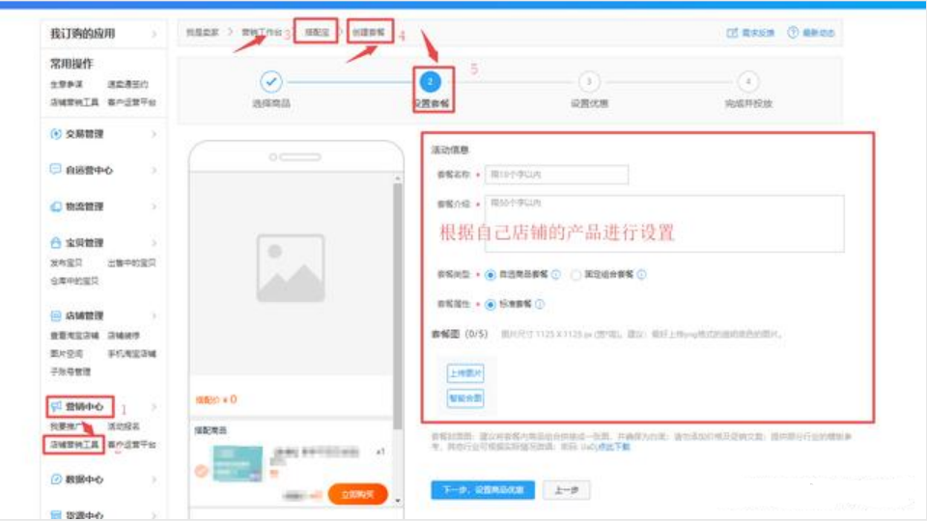Open 搭配宝 in the breadcrumb
927x521 pixels.
click(x=316, y=33)
